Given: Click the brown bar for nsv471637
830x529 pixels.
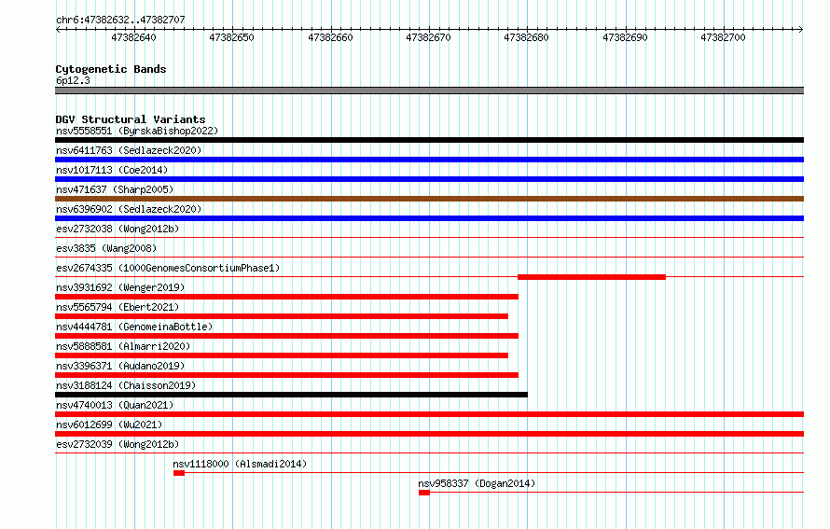Looking at the screenshot, I should 429,199.
